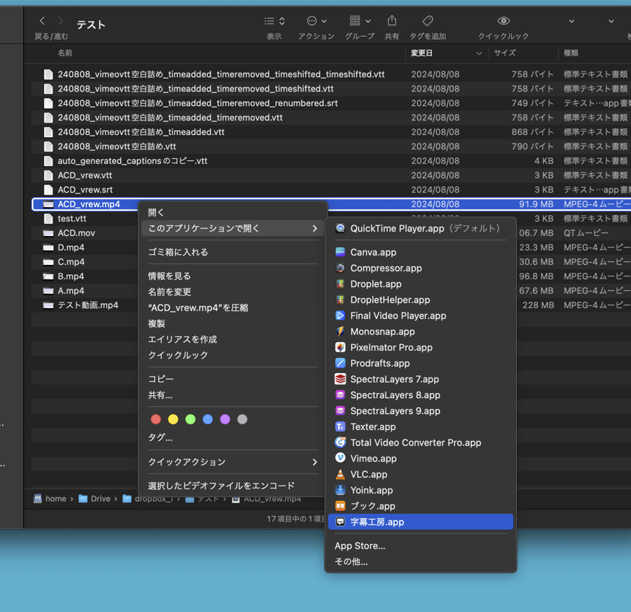Viewport: 631px width, 612px height.
Task: Choose ゴミ箱に入れる from context menu
Action: pyautogui.click(x=178, y=252)
